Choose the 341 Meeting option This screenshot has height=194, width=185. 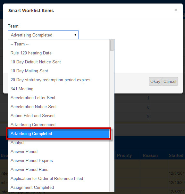pos(59,89)
